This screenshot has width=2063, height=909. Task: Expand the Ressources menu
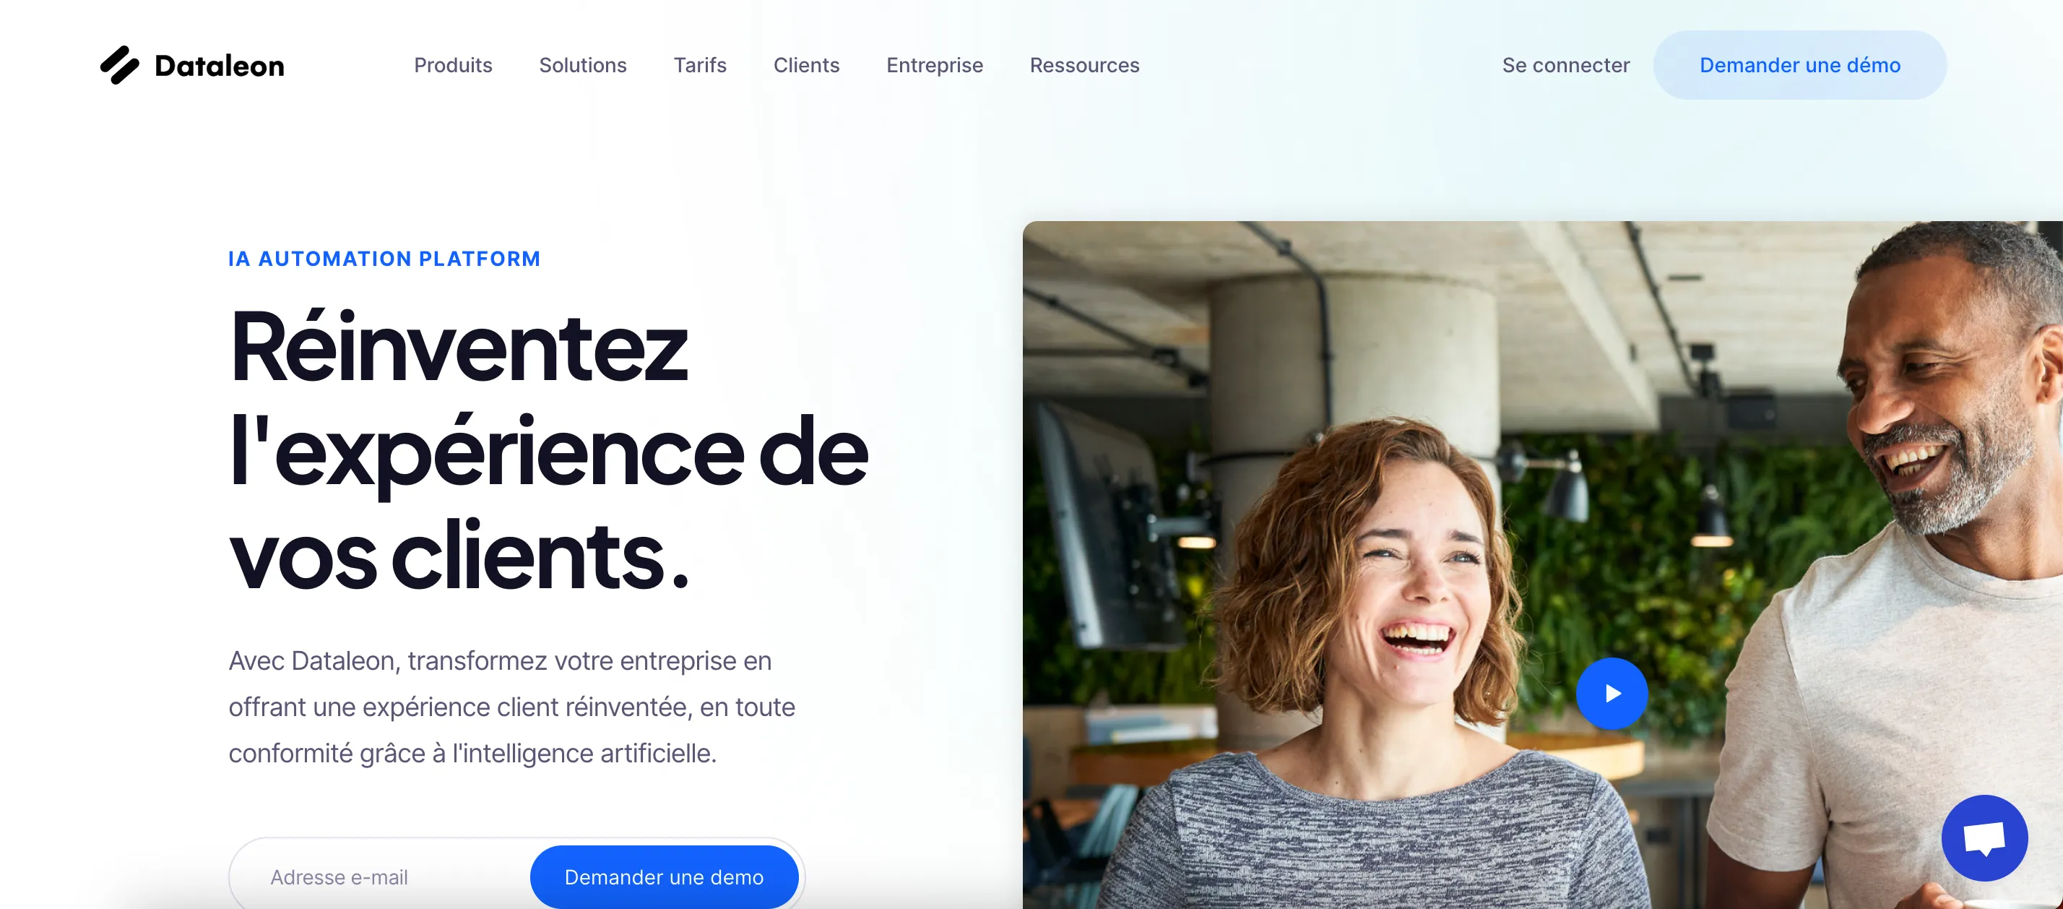tap(1084, 65)
